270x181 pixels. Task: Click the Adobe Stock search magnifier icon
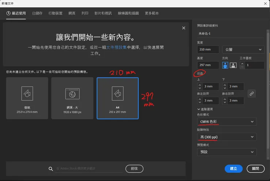51,169
